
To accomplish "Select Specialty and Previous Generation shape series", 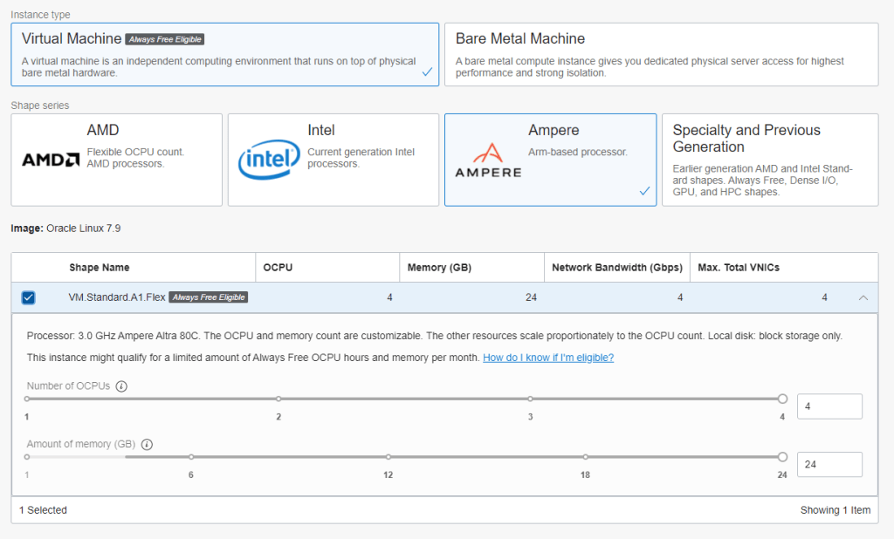I will pyautogui.click(x=769, y=160).
